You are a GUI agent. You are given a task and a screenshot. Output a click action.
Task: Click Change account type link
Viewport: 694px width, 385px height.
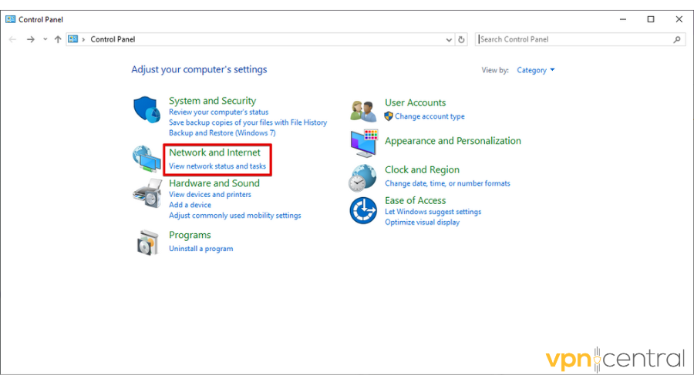pos(430,117)
